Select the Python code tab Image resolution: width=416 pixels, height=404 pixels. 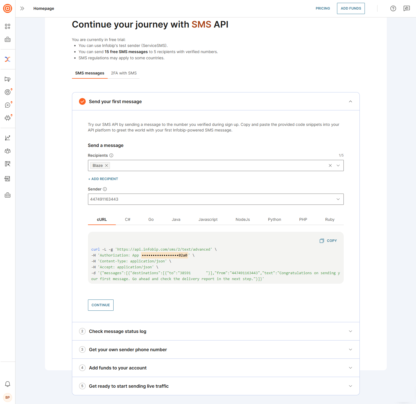(x=274, y=219)
